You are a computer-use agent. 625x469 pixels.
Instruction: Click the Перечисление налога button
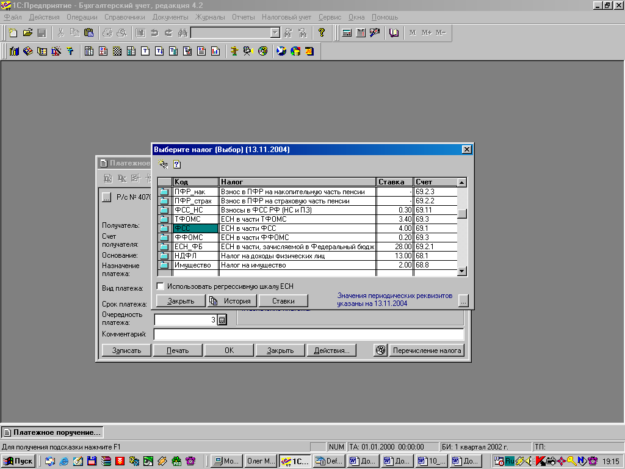point(427,350)
